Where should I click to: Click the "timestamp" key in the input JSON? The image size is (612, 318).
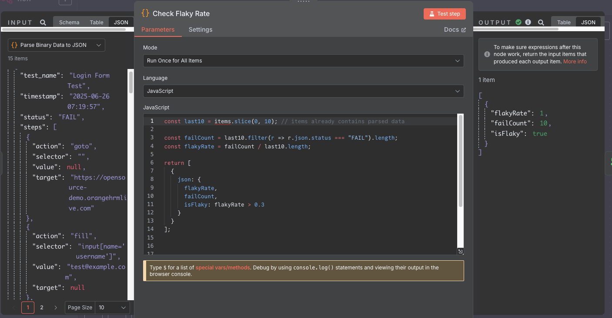click(41, 96)
